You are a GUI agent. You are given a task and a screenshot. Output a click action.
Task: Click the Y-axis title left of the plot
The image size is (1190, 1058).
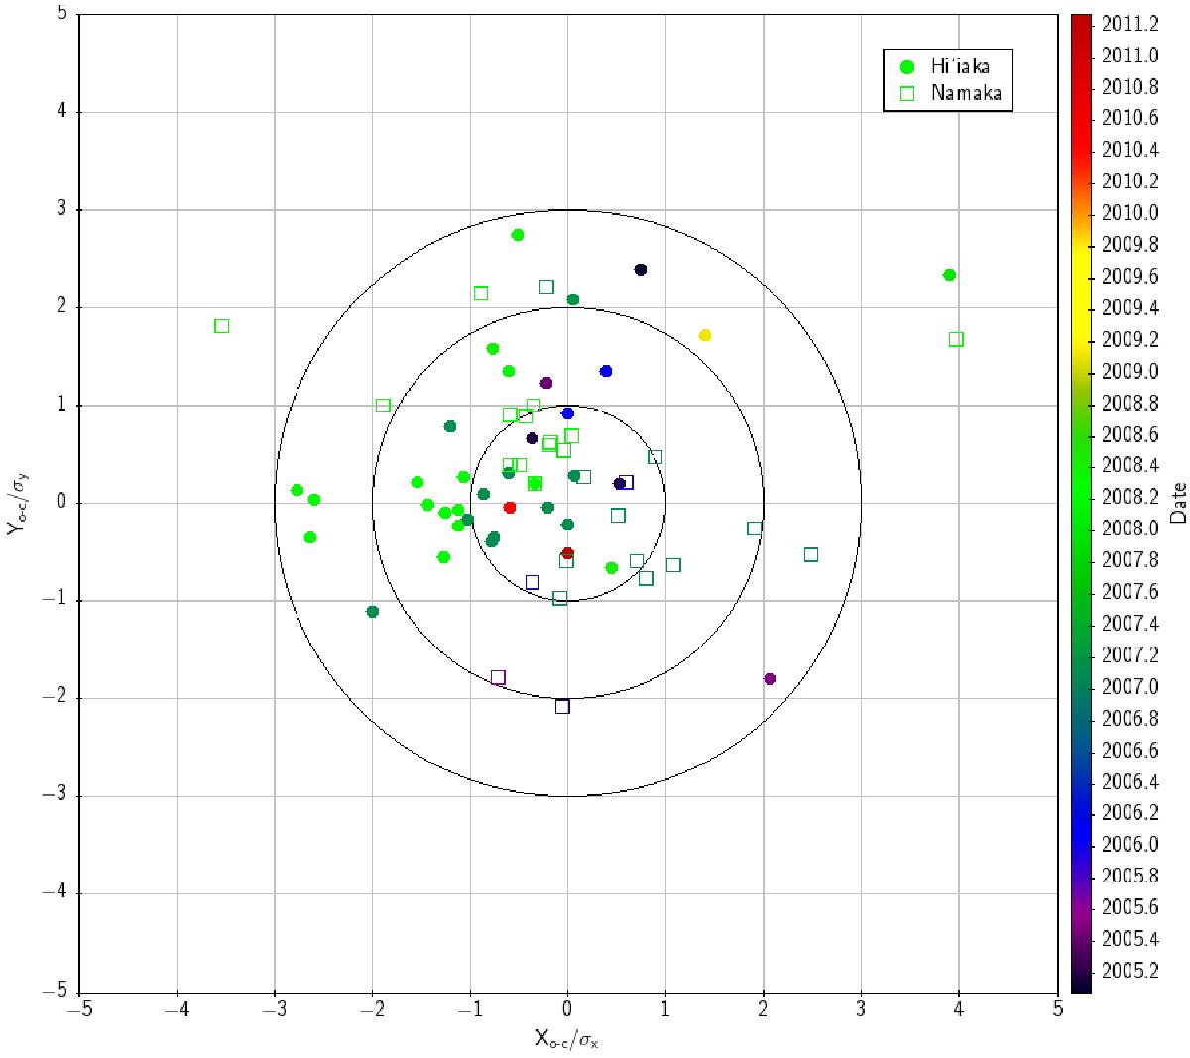pos(16,503)
